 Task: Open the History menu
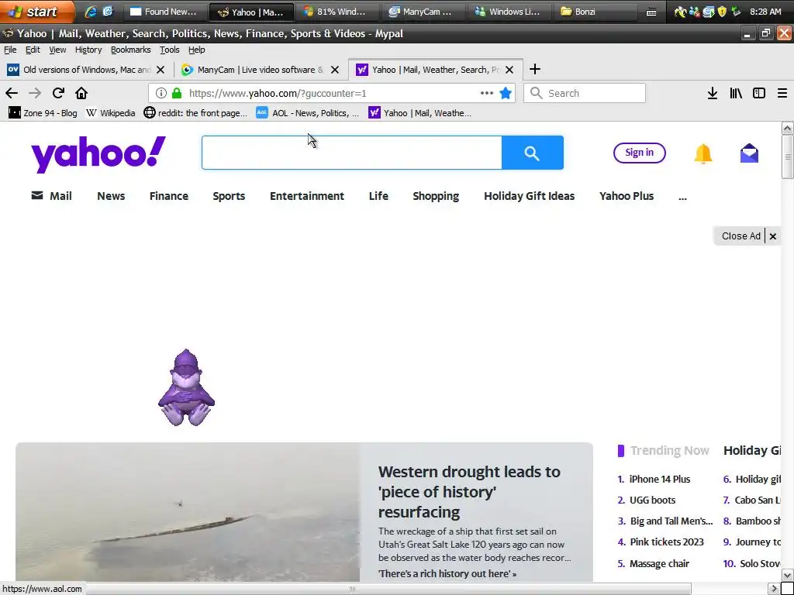88,50
